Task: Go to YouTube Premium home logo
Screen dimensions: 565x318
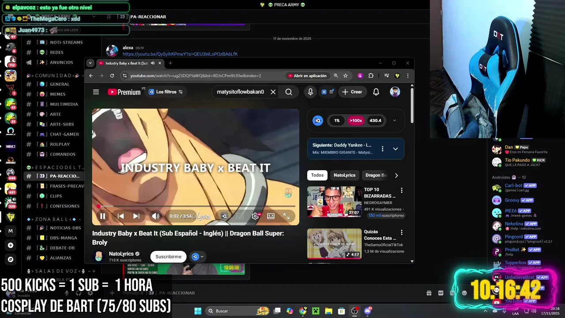Action: click(124, 92)
